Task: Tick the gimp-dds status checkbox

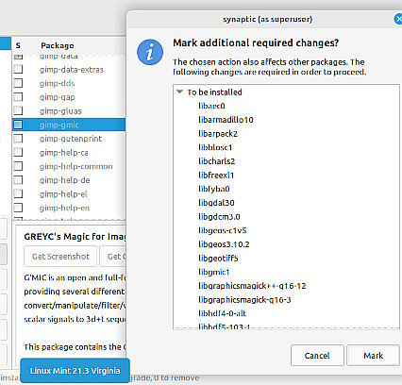Action: [x=18, y=83]
